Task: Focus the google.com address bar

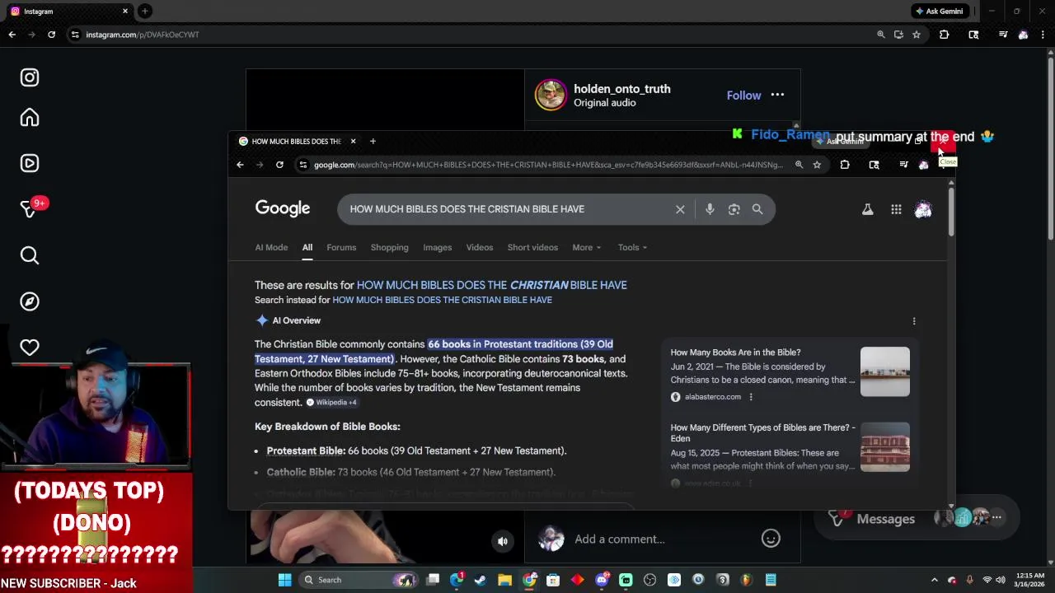Action: click(x=548, y=165)
